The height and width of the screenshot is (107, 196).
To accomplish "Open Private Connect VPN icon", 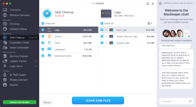I will (x=5, y=80).
